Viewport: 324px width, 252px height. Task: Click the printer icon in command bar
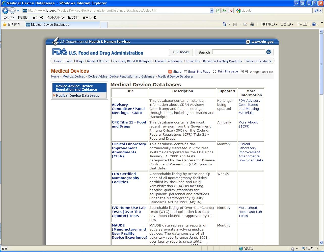252,24
